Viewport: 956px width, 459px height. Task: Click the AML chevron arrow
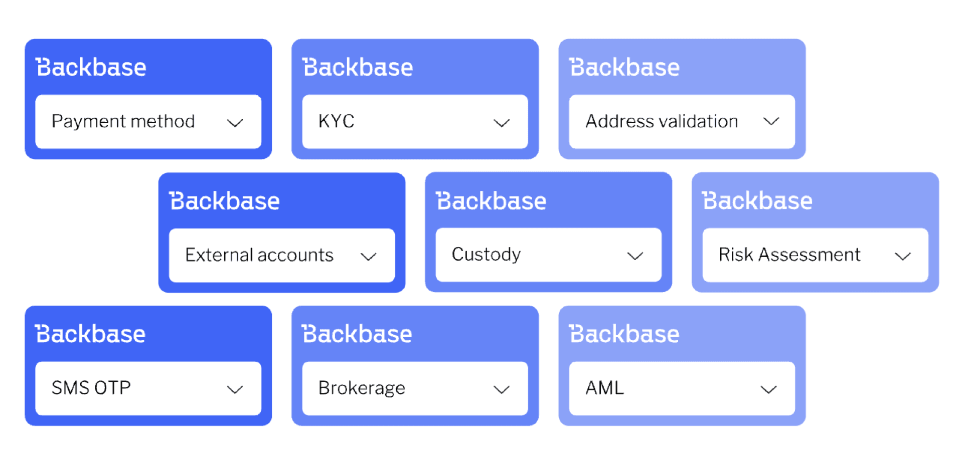[768, 389]
